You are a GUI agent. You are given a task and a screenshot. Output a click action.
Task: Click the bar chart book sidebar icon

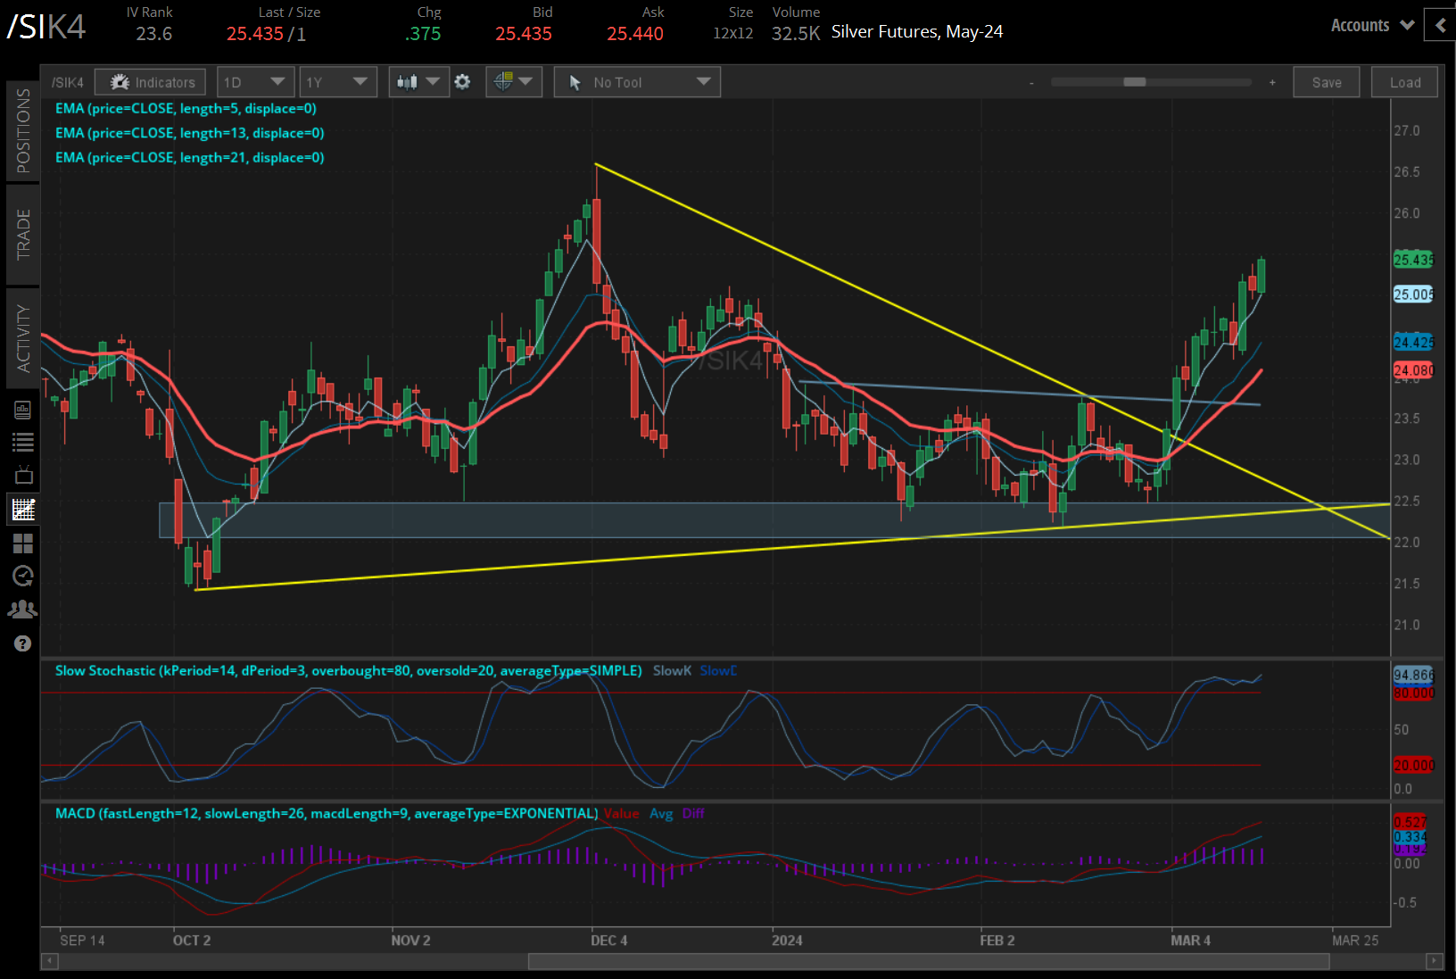tap(23, 410)
